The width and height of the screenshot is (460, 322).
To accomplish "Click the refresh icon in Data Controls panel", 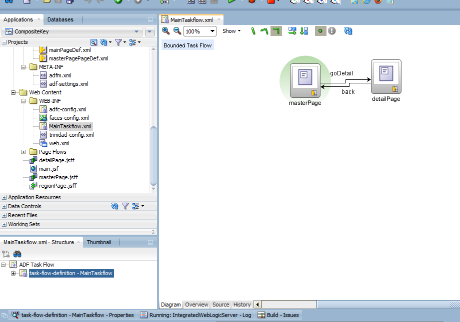I will click(x=115, y=206).
